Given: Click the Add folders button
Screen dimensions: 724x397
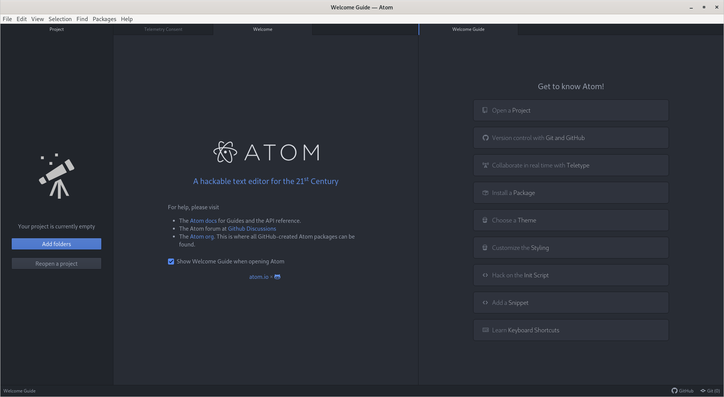Looking at the screenshot, I should [x=57, y=244].
